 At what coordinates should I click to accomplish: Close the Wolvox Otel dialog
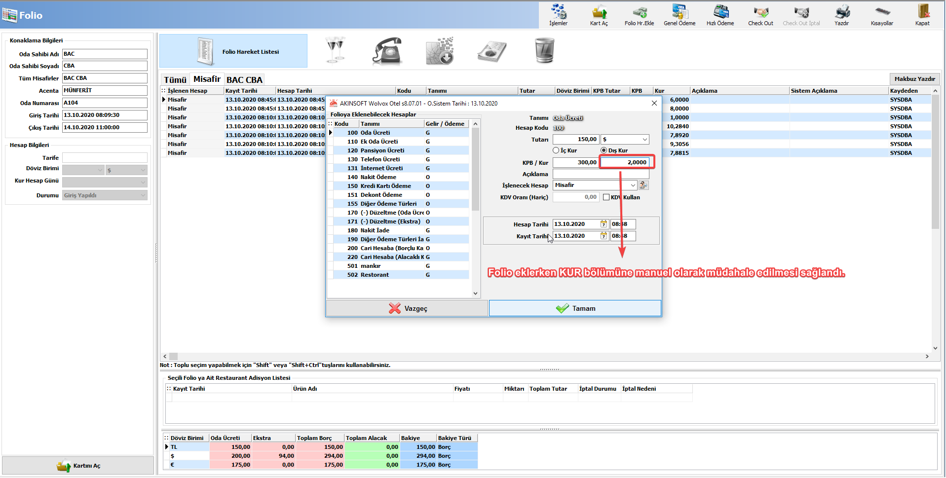(654, 103)
